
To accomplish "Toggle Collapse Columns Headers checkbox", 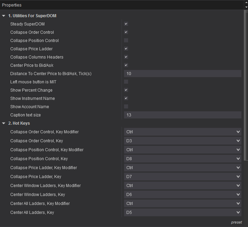I will click(126, 57).
